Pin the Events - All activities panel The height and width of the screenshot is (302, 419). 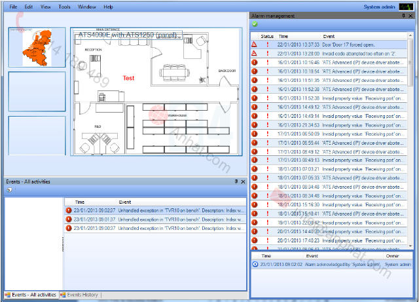pyautogui.click(x=236, y=181)
